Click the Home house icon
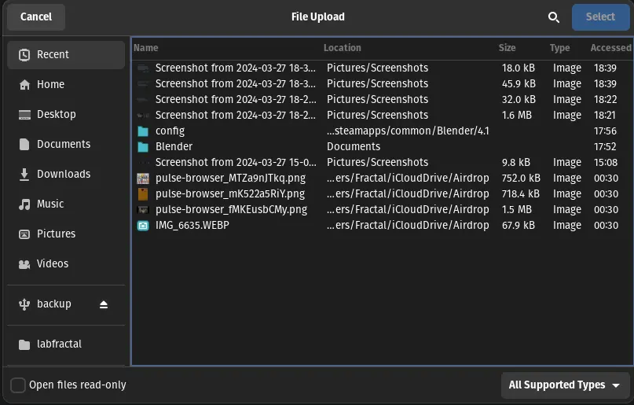The width and height of the screenshot is (634, 405). [x=24, y=85]
